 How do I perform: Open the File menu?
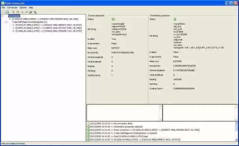pyautogui.click(x=3, y=7)
